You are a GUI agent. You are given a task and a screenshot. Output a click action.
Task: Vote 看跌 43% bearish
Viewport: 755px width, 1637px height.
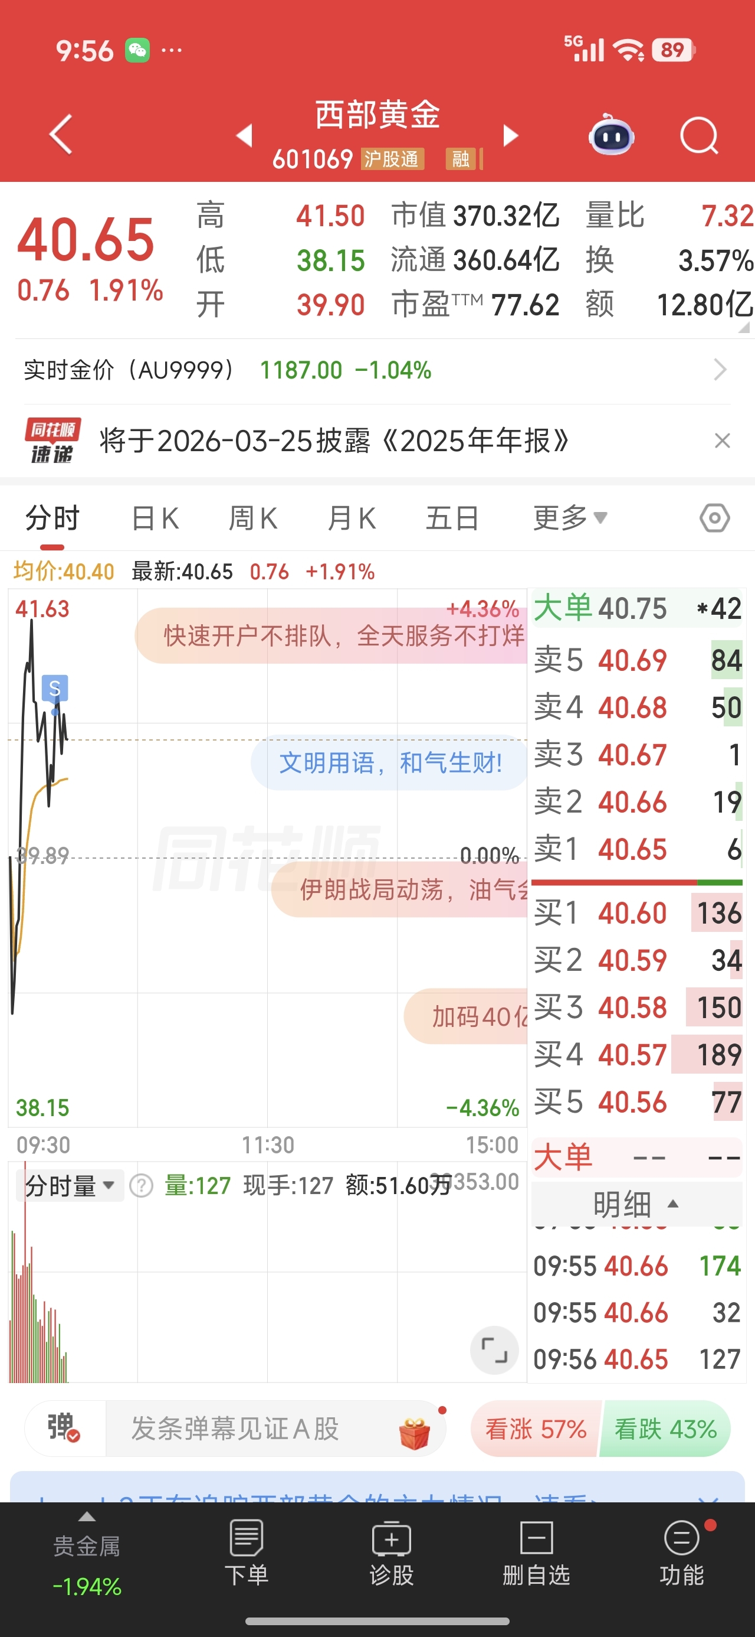(665, 1429)
